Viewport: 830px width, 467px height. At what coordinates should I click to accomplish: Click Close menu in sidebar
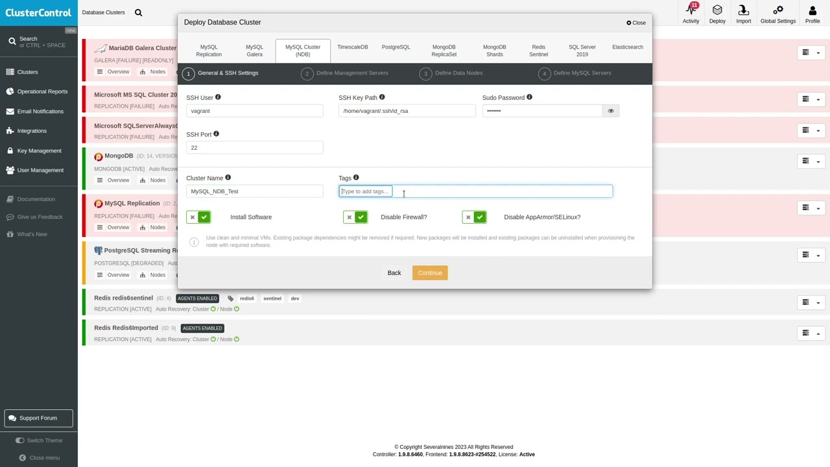pyautogui.click(x=39, y=458)
